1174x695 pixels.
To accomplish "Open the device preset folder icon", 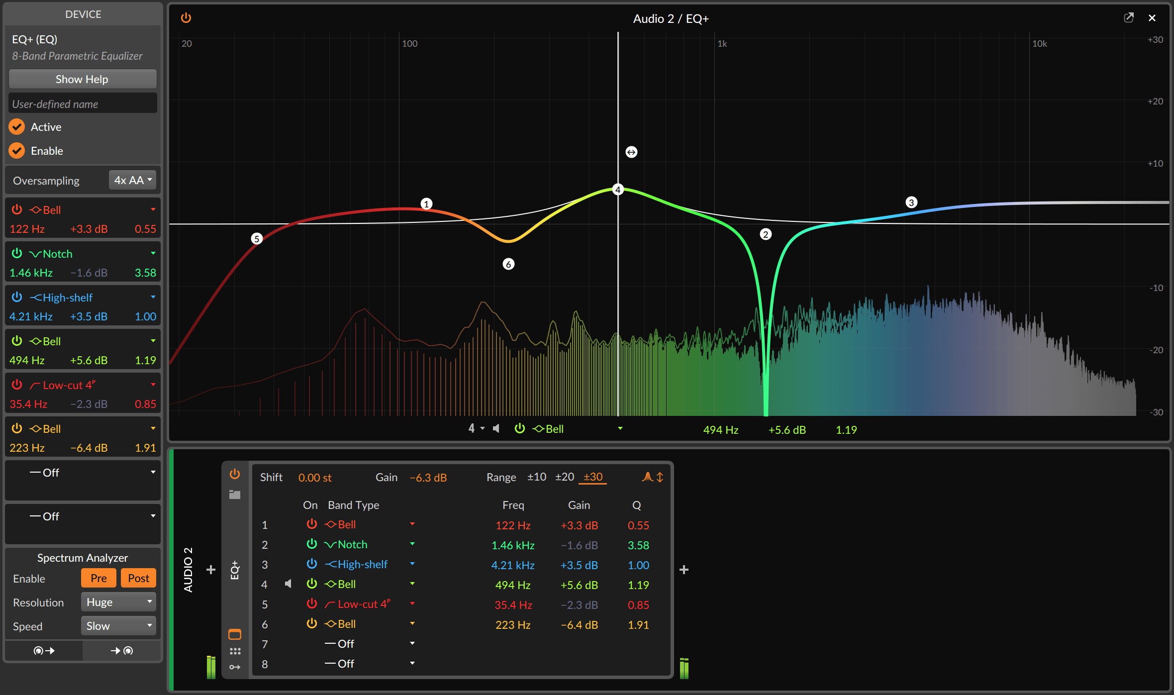I will [235, 495].
